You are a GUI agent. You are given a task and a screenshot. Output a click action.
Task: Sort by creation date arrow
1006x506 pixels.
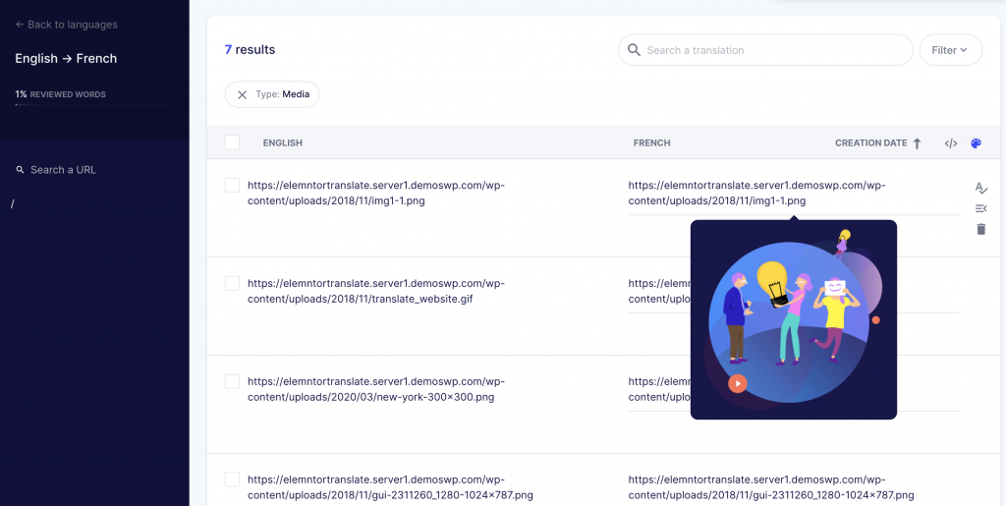click(917, 143)
